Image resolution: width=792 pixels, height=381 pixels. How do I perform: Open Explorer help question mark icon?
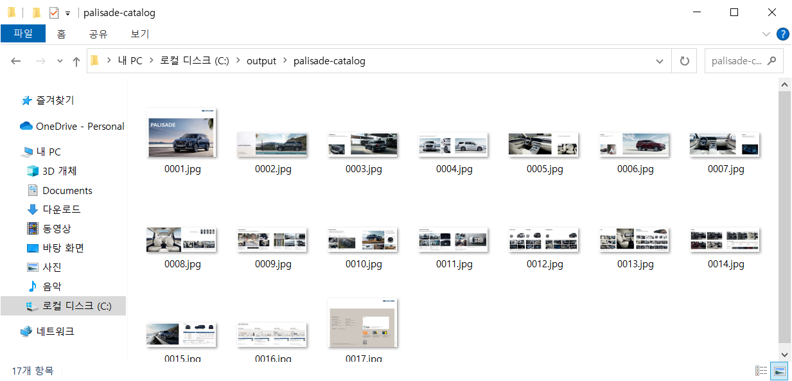[x=782, y=34]
